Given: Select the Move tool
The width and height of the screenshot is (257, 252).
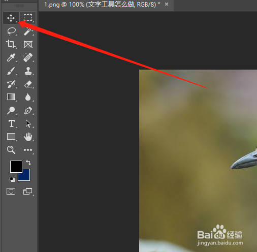Looking at the screenshot, I should [x=11, y=18].
